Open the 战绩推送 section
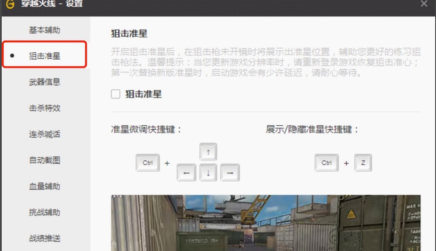Image resolution: width=436 pixels, height=251 pixels. pyautogui.click(x=45, y=238)
